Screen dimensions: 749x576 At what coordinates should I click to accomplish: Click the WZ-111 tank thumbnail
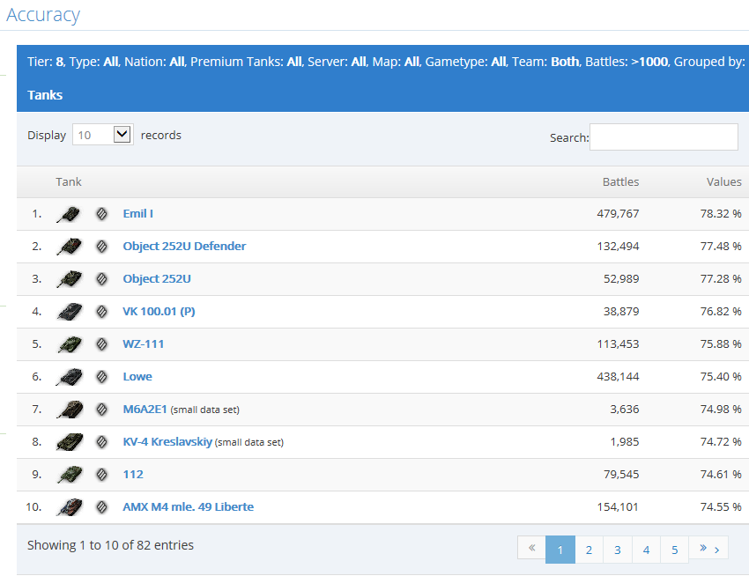[x=69, y=344]
